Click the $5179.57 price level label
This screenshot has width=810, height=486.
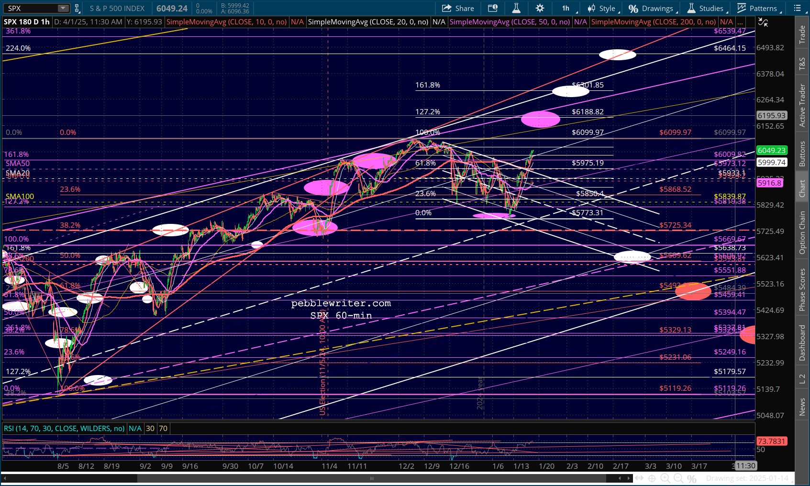pyautogui.click(x=730, y=372)
